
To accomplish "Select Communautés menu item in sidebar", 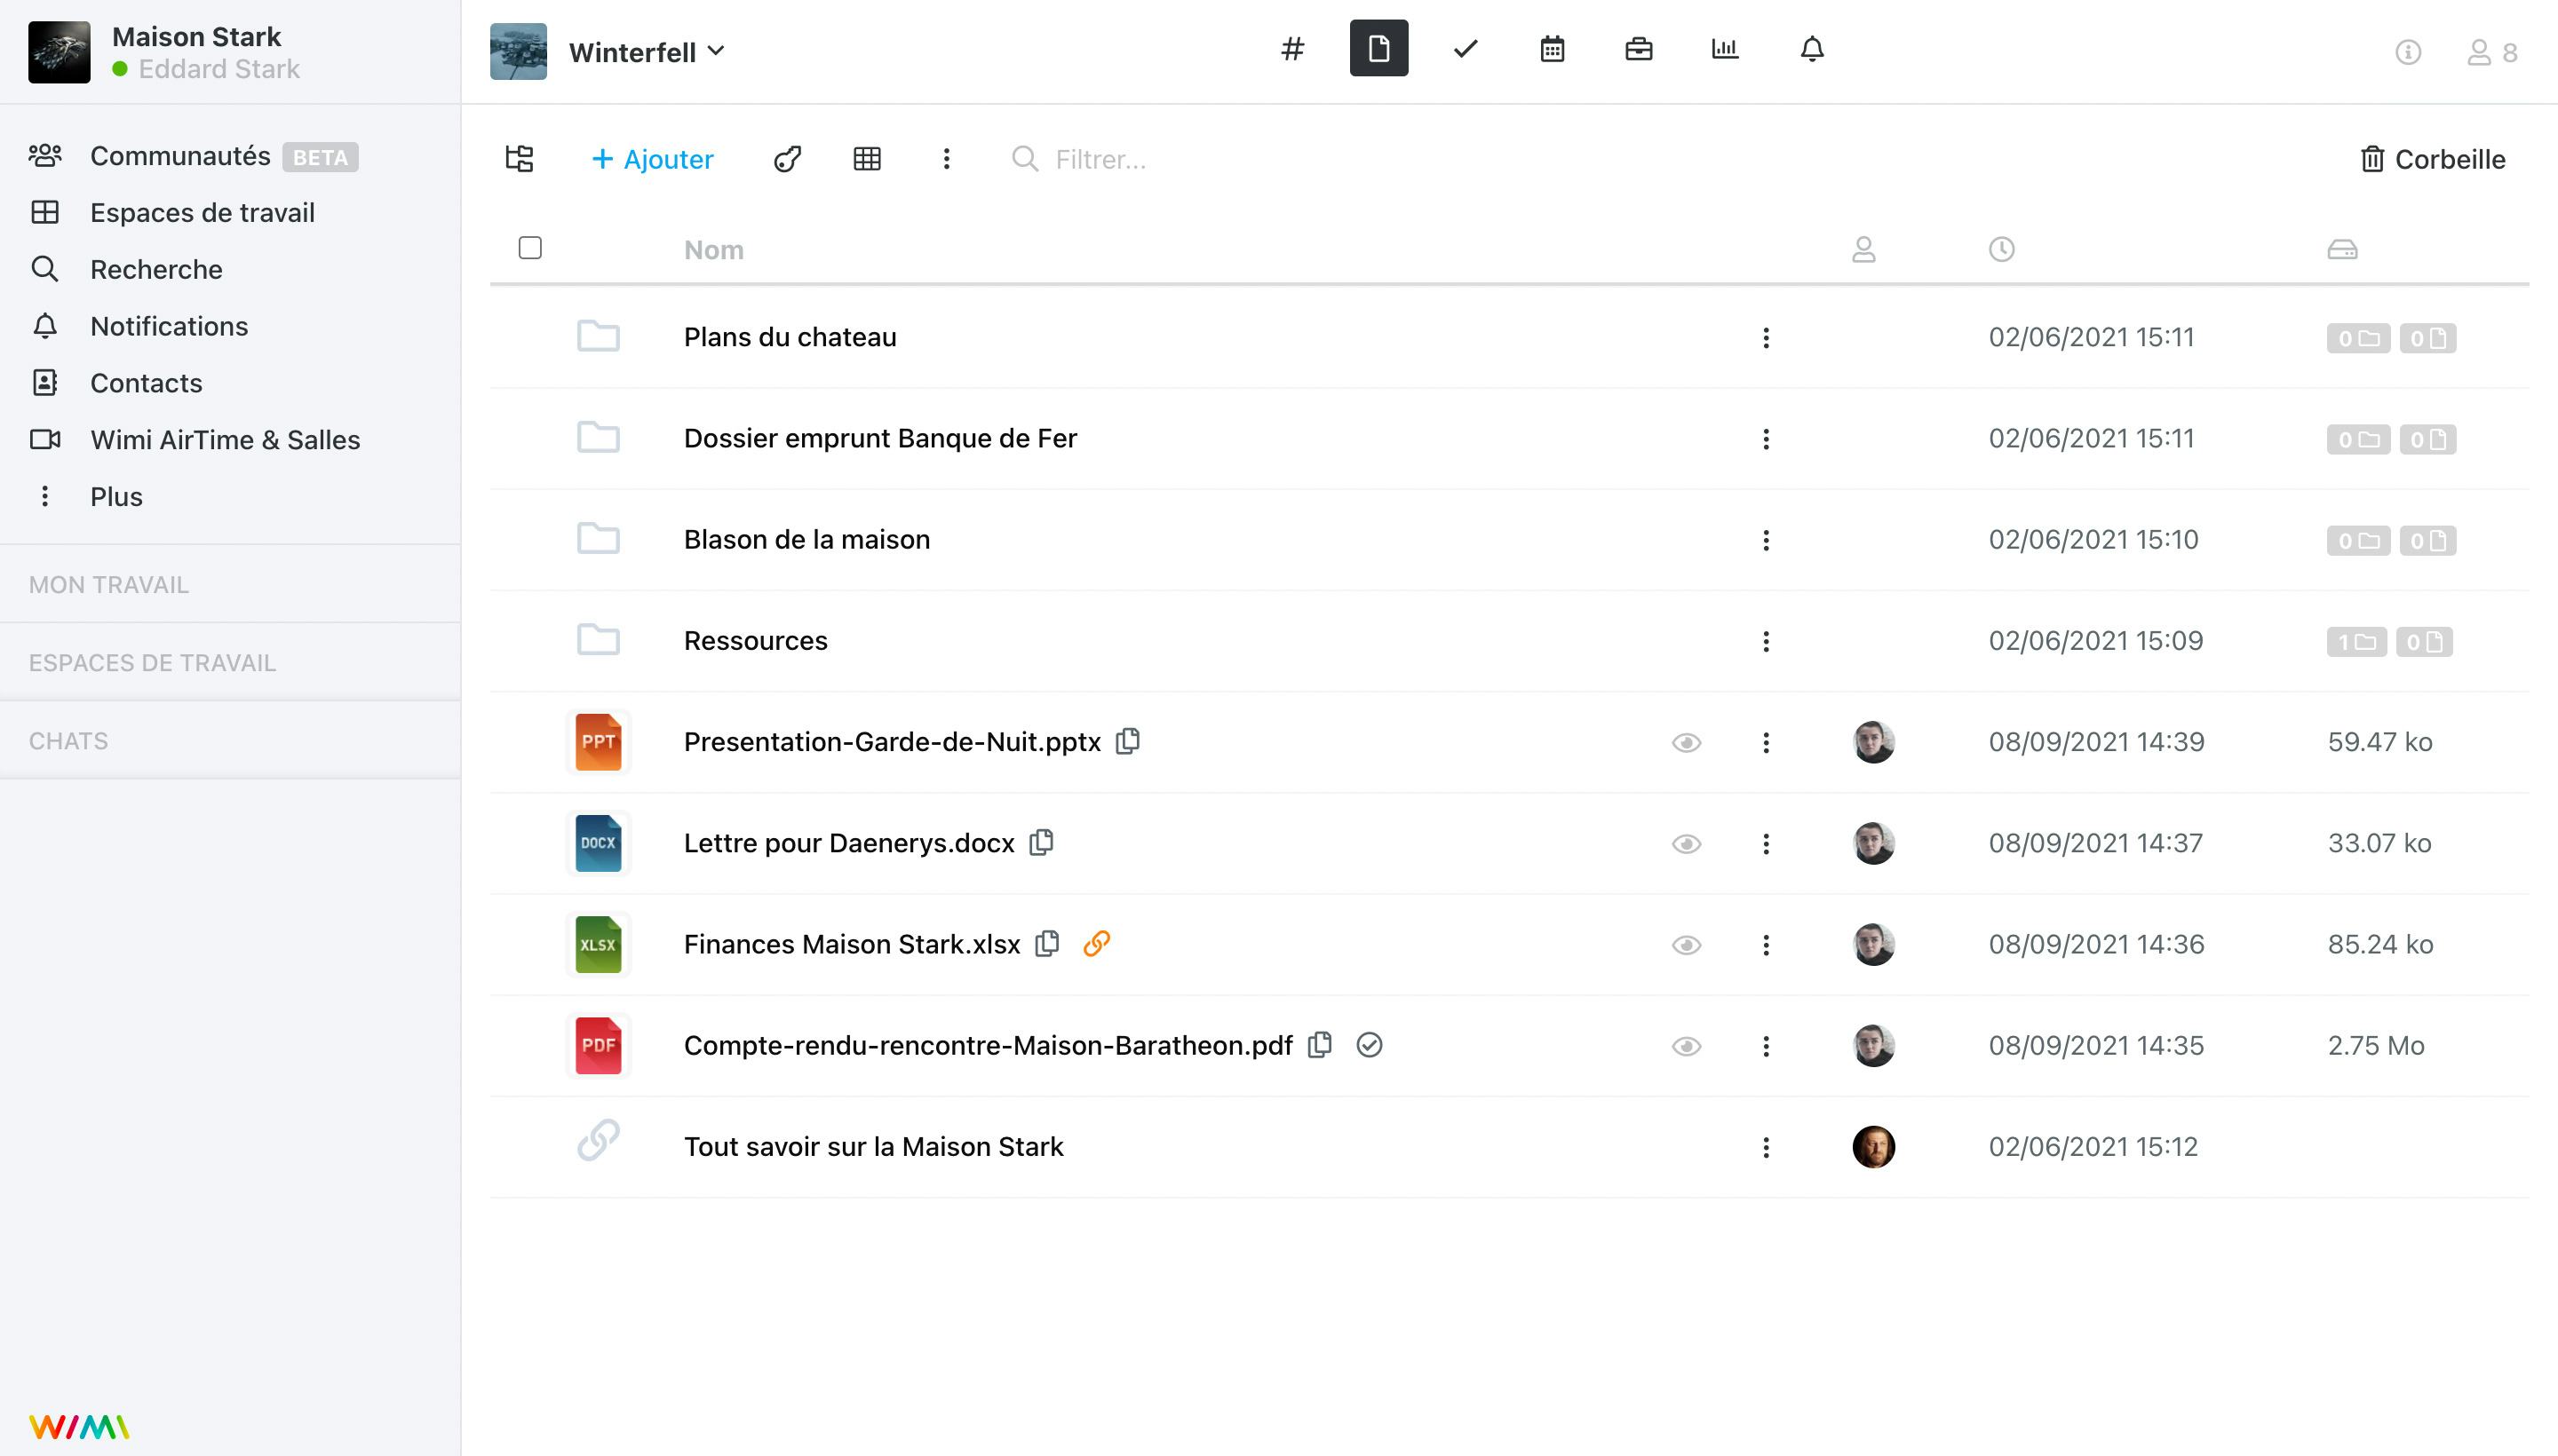I will (x=181, y=156).
